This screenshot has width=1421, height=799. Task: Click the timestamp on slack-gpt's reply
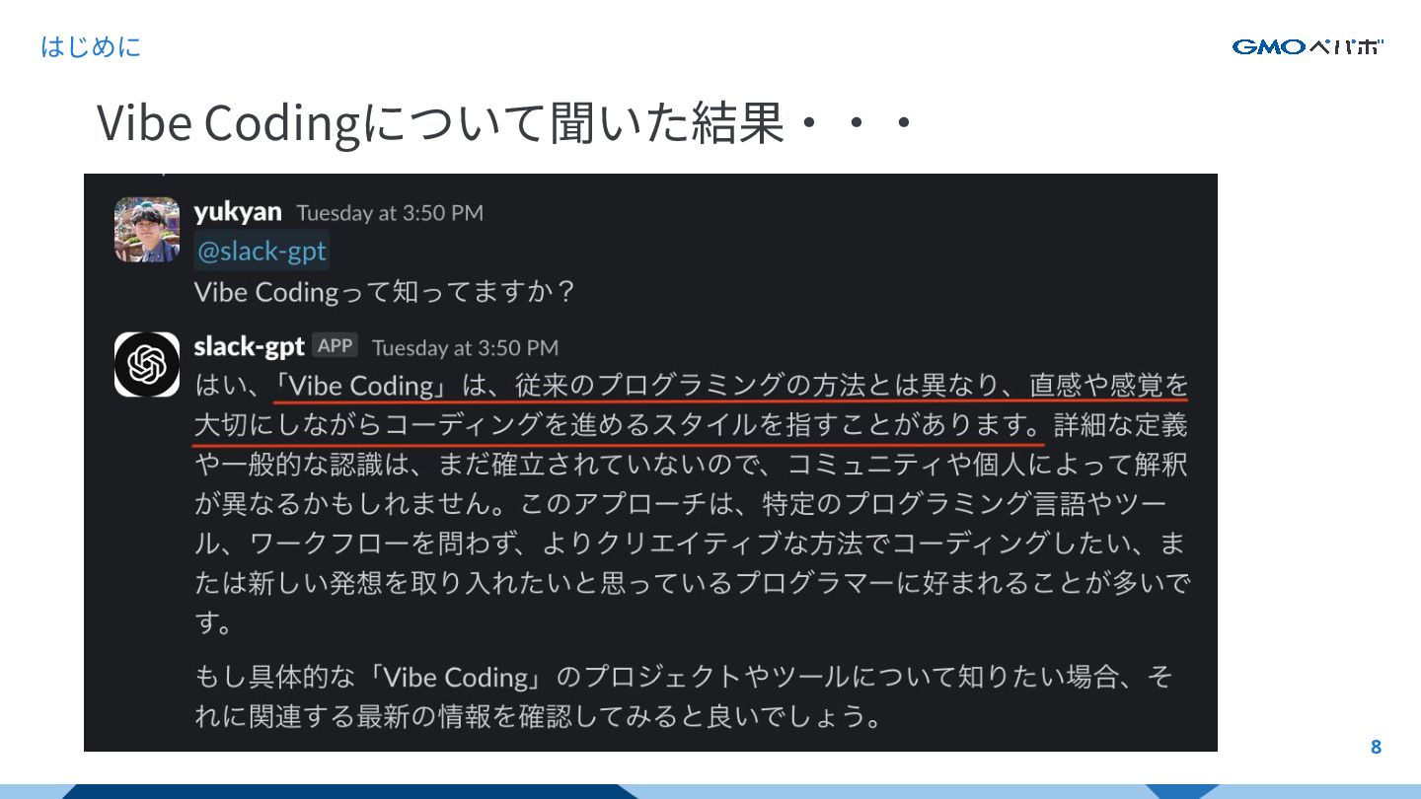(465, 348)
